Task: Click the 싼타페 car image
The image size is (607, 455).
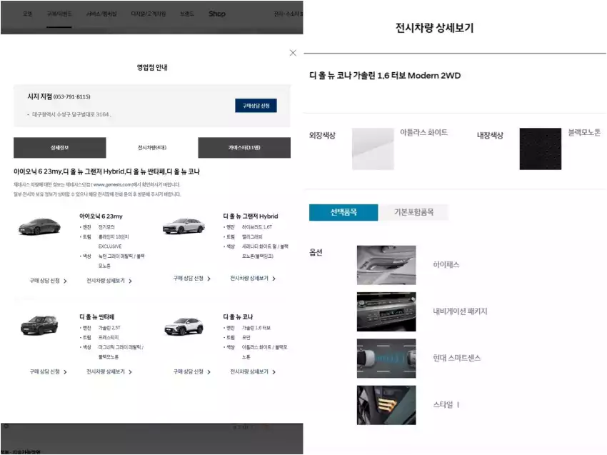Action: 39,325
